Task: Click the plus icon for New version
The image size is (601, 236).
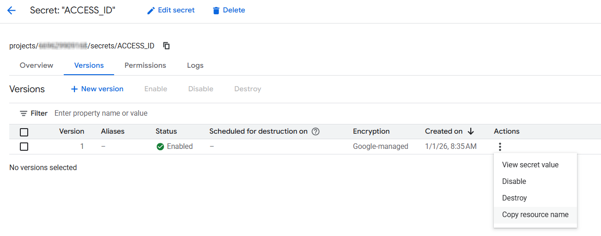Action: click(x=74, y=89)
